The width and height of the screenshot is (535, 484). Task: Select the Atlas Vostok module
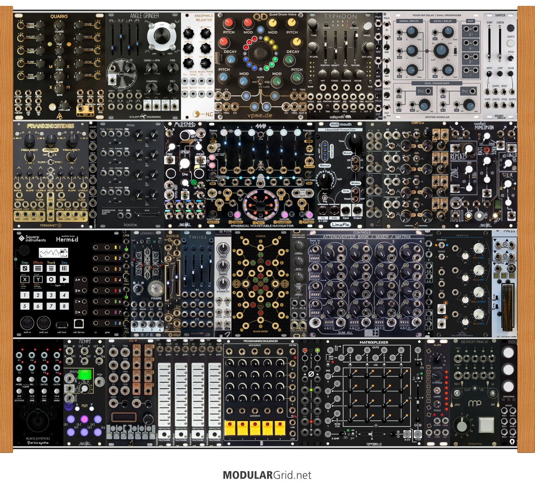click(130, 175)
